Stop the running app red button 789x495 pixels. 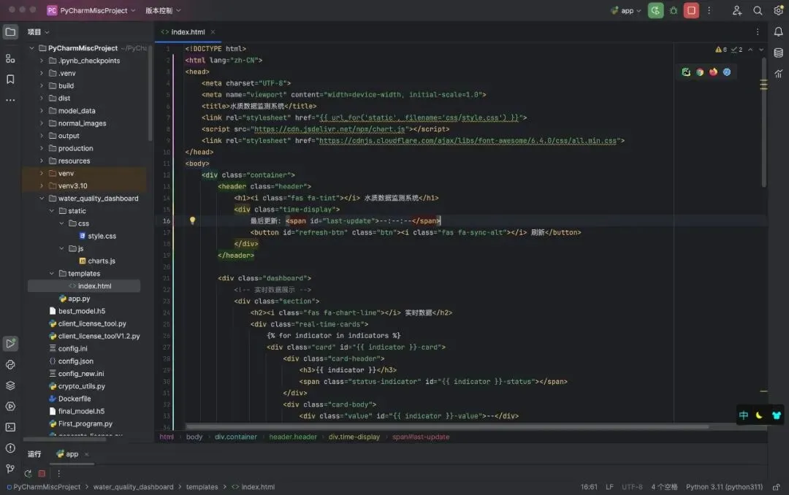(691, 10)
